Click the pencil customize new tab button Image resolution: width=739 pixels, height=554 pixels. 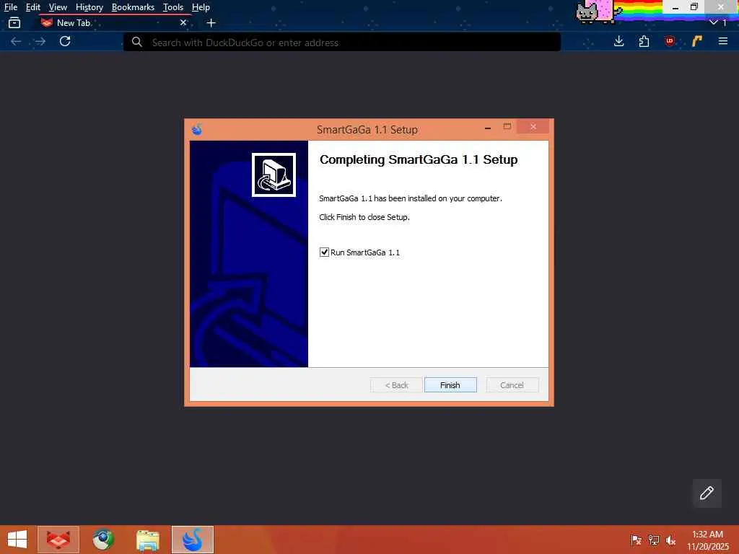tap(707, 493)
